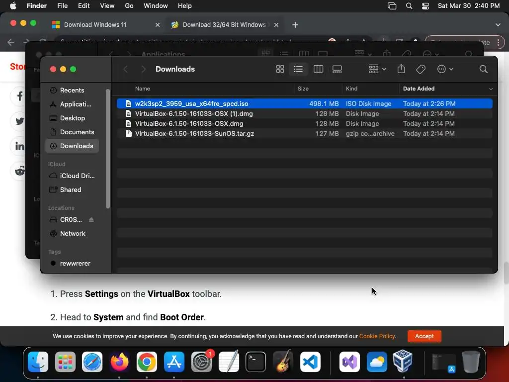Open the Window menu
Screen dimensions: 509x382
click(x=156, y=6)
